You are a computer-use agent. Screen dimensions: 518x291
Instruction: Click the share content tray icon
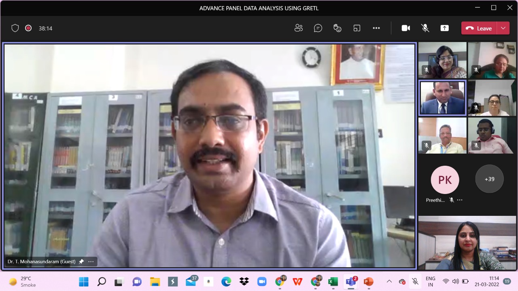tap(444, 28)
